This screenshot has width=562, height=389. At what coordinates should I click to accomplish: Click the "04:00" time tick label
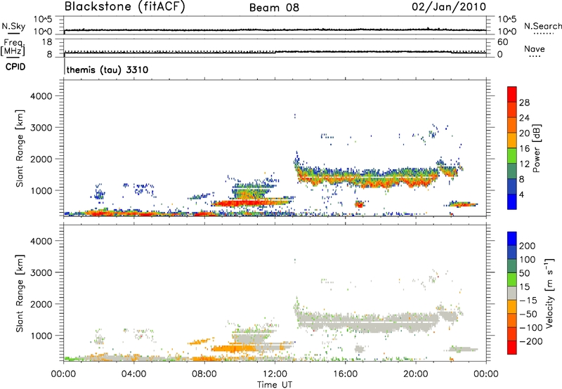coord(133,374)
